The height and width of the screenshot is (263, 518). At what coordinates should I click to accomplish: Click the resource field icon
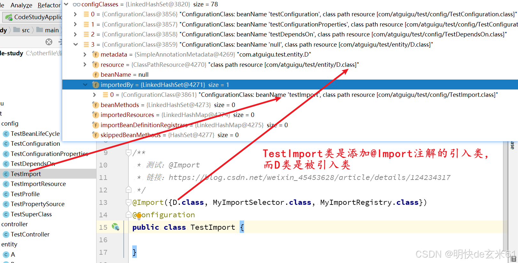coord(96,65)
